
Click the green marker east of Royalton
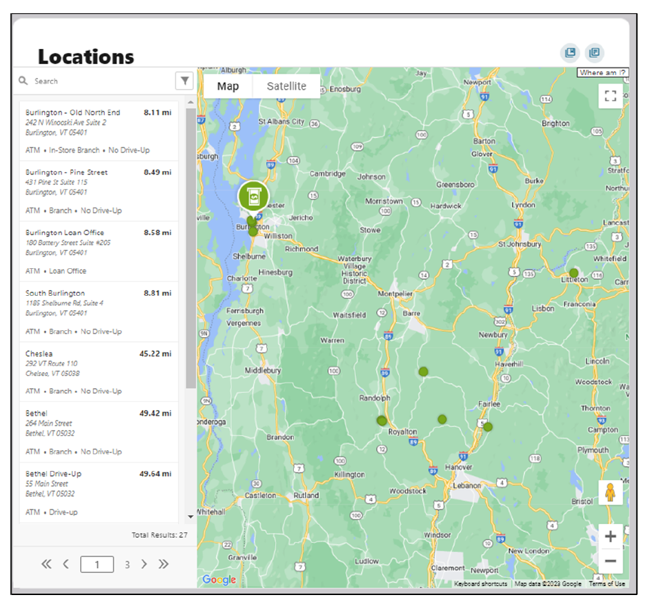tap(442, 419)
